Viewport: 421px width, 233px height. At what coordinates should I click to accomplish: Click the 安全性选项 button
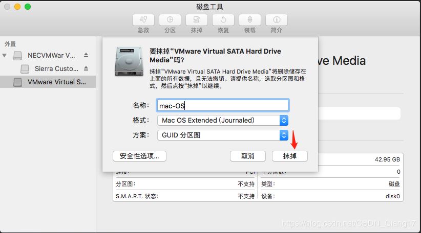pos(139,156)
